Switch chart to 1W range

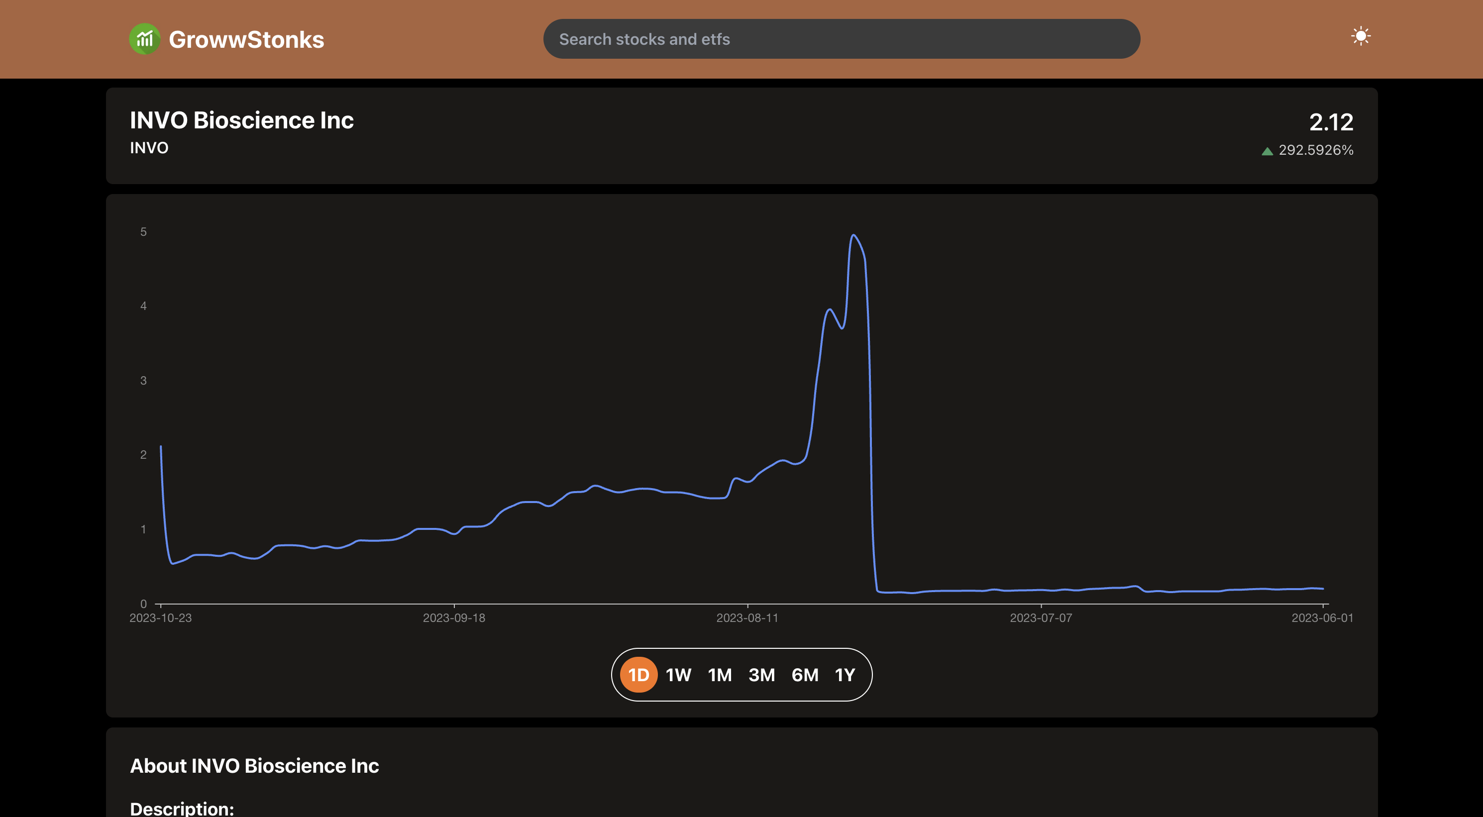click(x=678, y=675)
